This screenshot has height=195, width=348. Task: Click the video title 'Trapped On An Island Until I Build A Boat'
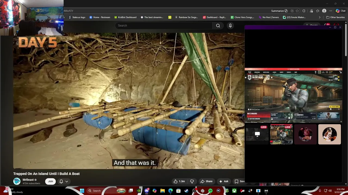tap(46, 174)
